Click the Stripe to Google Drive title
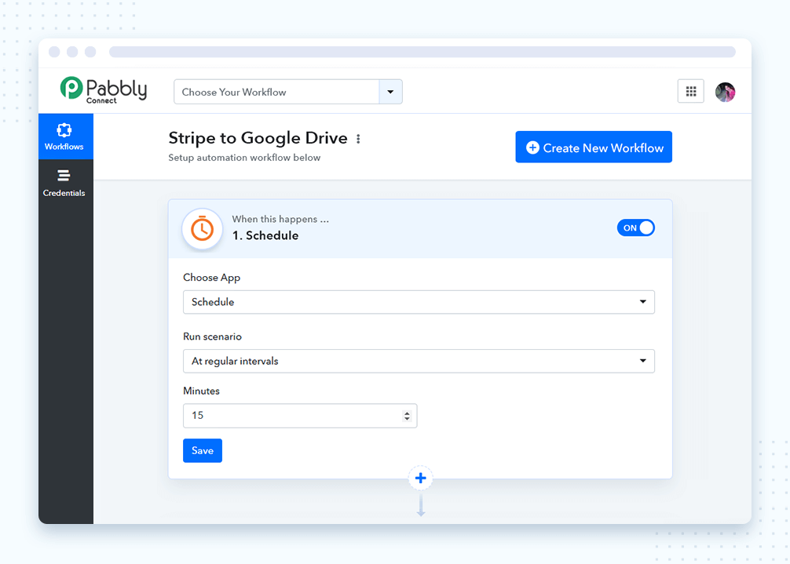The height and width of the screenshot is (564, 790). [x=258, y=138]
